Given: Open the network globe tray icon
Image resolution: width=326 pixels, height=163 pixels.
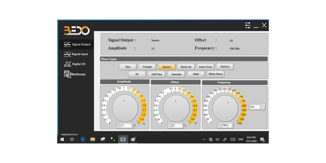Looking at the screenshot, I should (211, 139).
